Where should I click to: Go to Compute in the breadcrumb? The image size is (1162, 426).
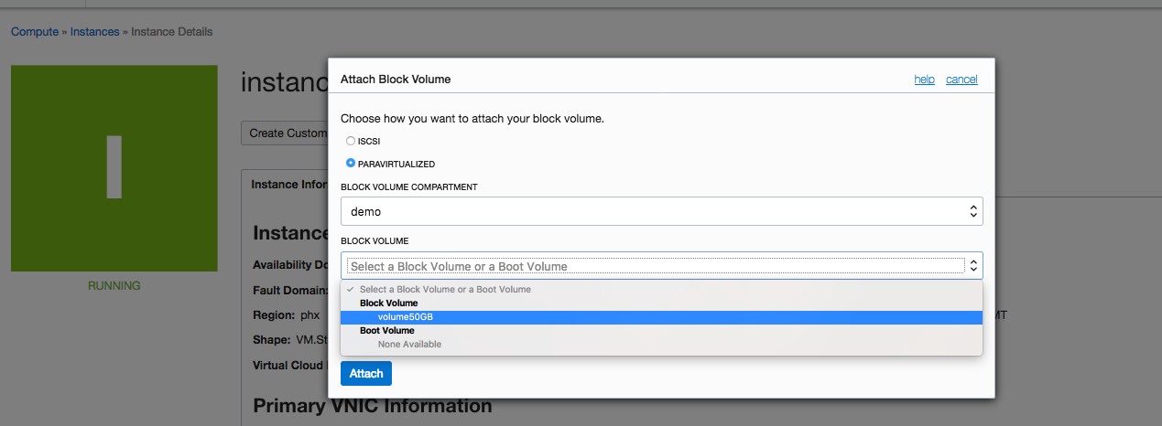click(x=34, y=32)
